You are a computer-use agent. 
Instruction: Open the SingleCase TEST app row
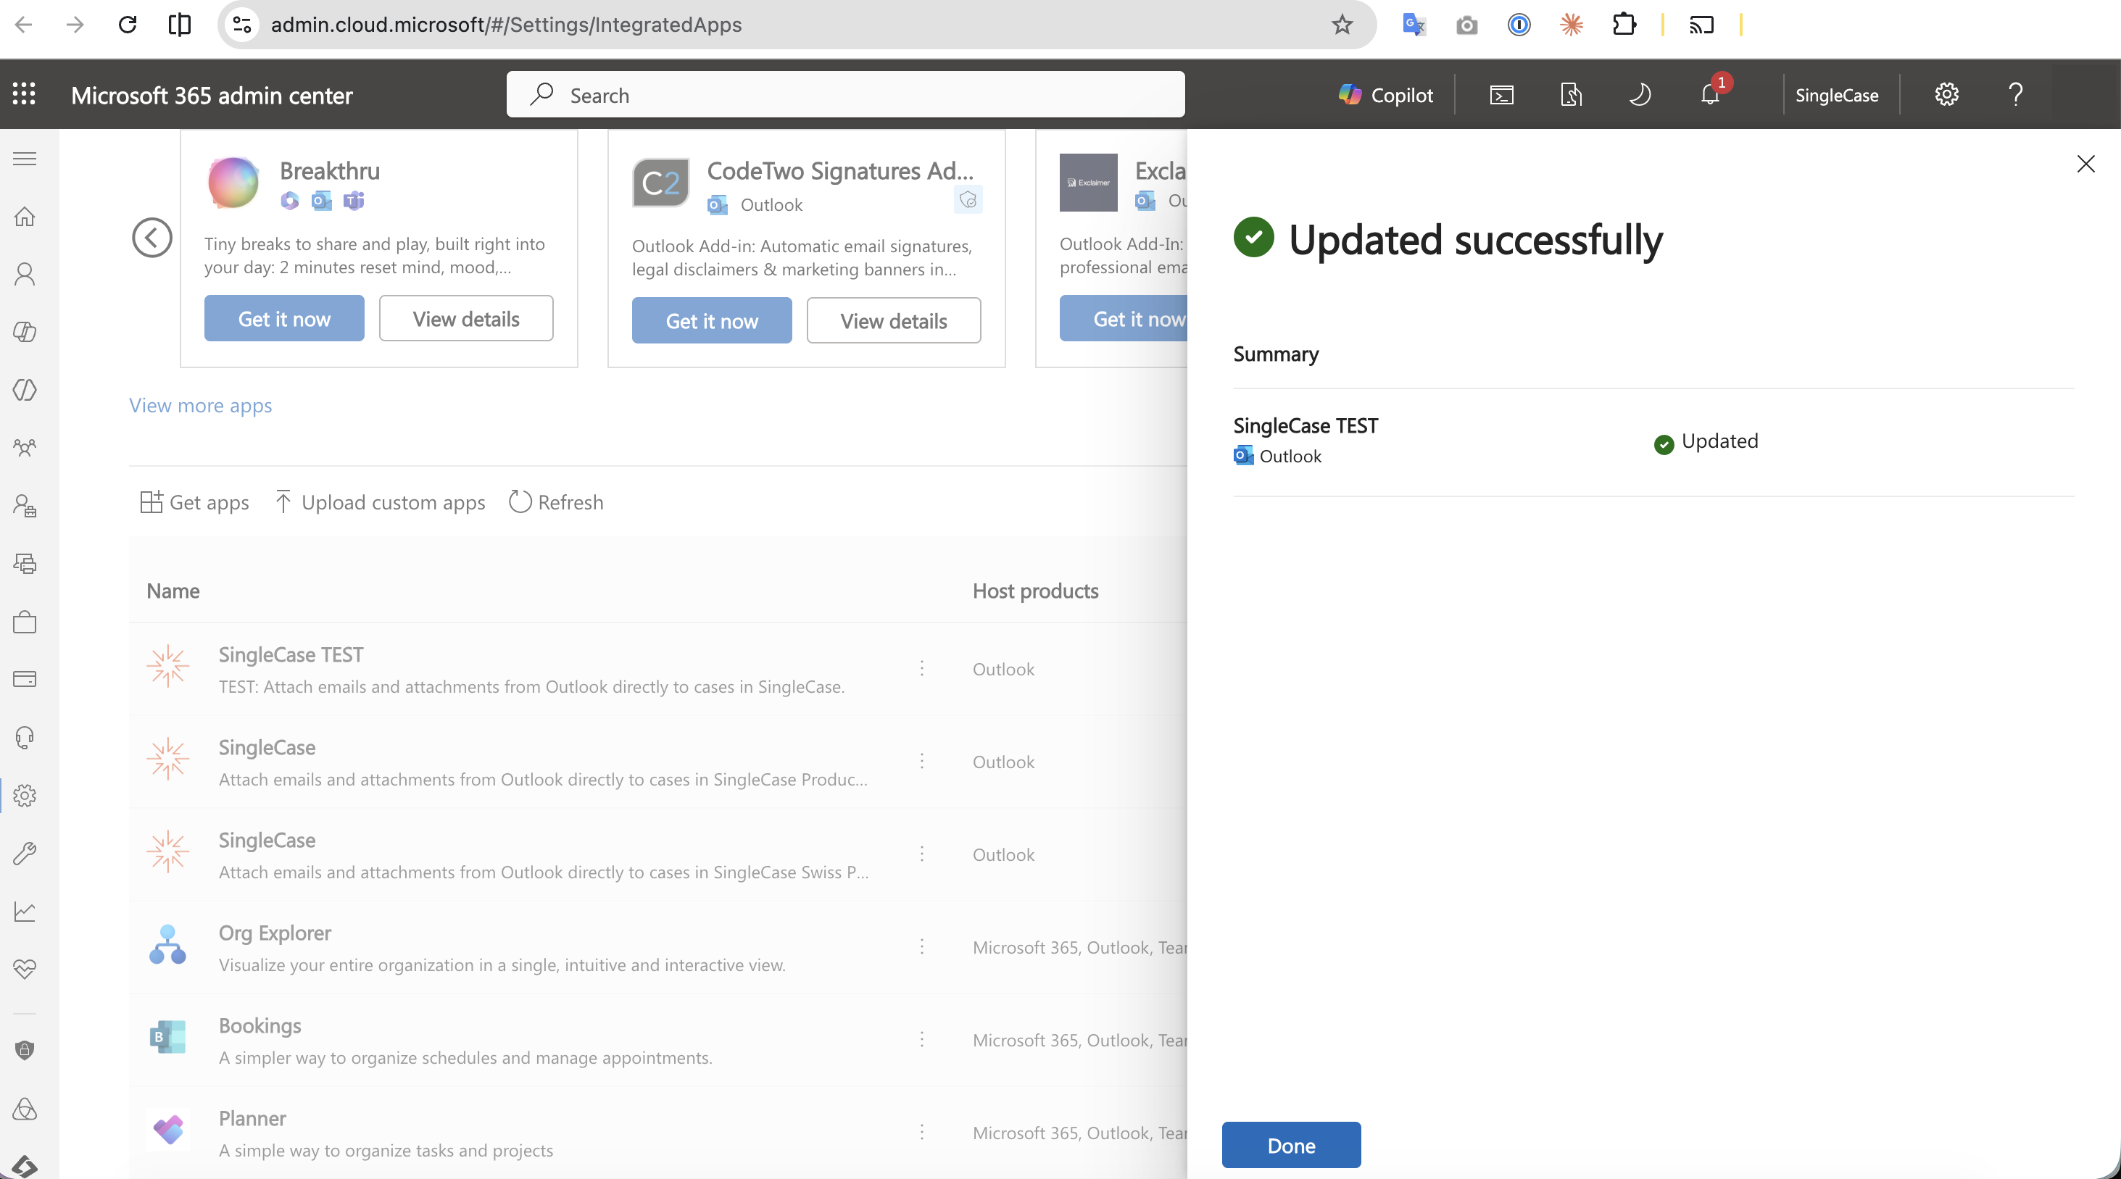pos(658,670)
